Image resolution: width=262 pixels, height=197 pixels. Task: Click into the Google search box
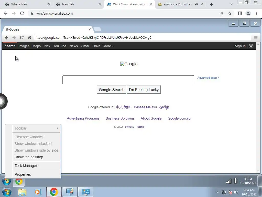pos(128,80)
